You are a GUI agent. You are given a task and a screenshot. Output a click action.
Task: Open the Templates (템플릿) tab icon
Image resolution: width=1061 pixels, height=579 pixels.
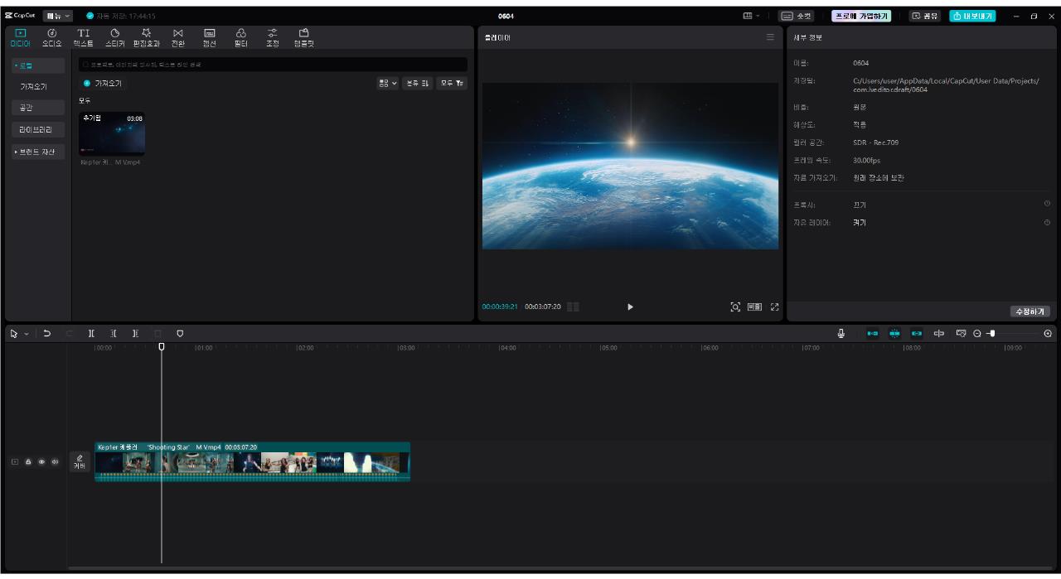304,37
